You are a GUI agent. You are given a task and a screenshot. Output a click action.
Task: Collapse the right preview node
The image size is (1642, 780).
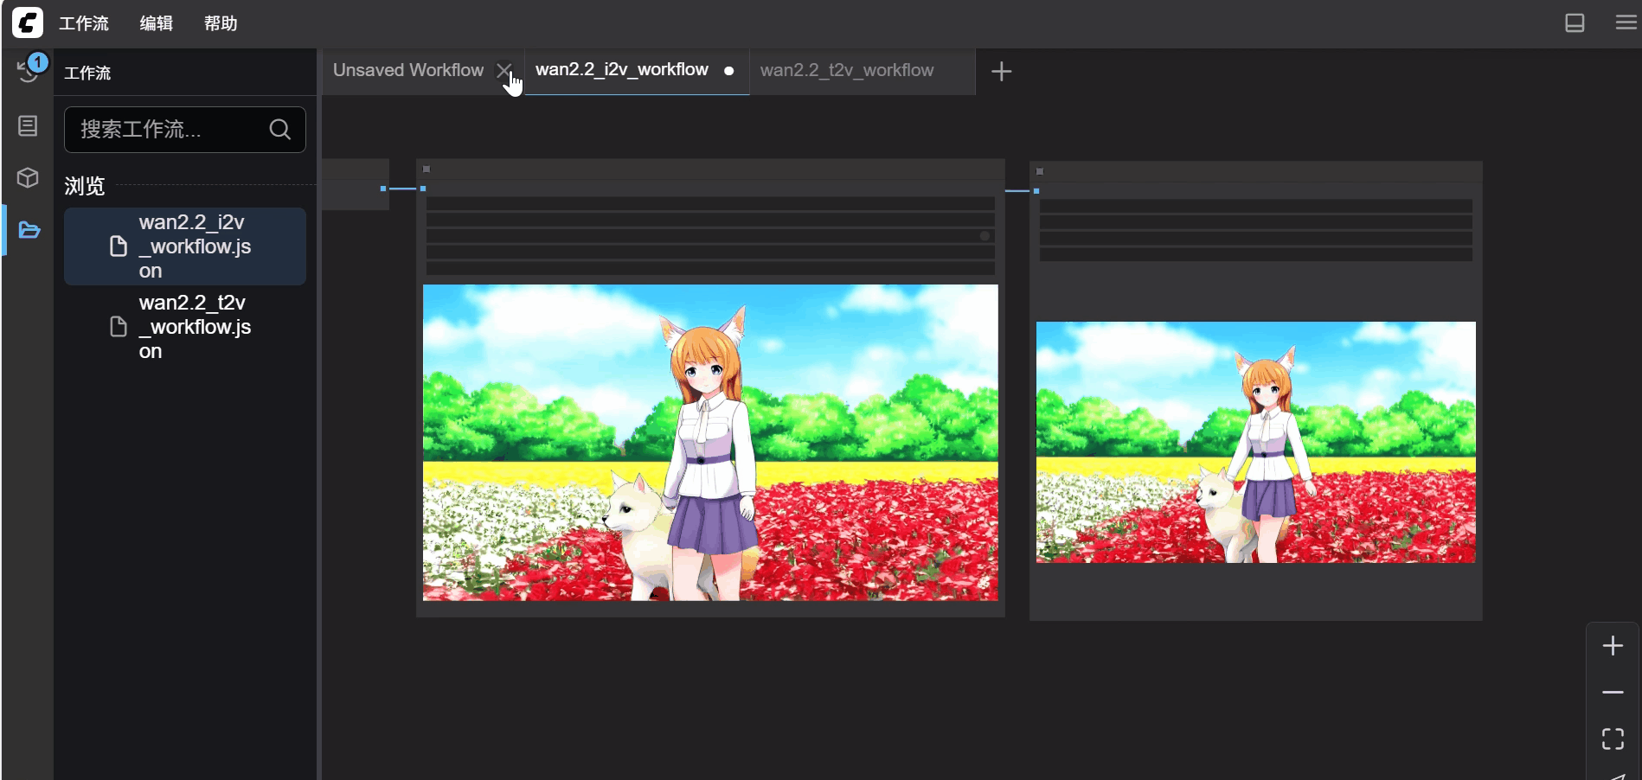[1040, 171]
